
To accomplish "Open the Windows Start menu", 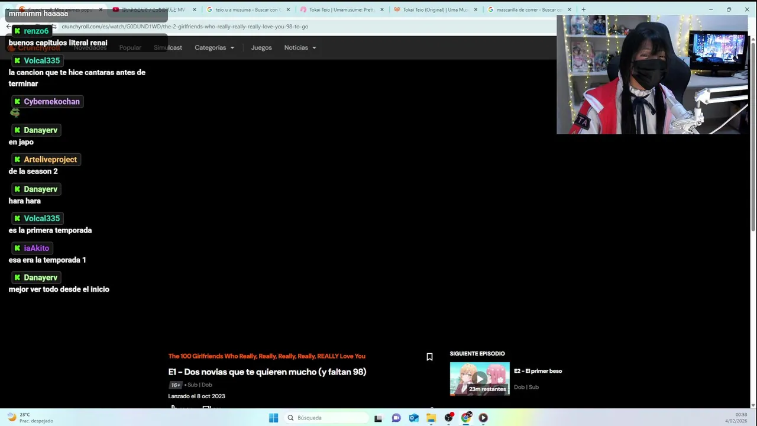I will 273,418.
